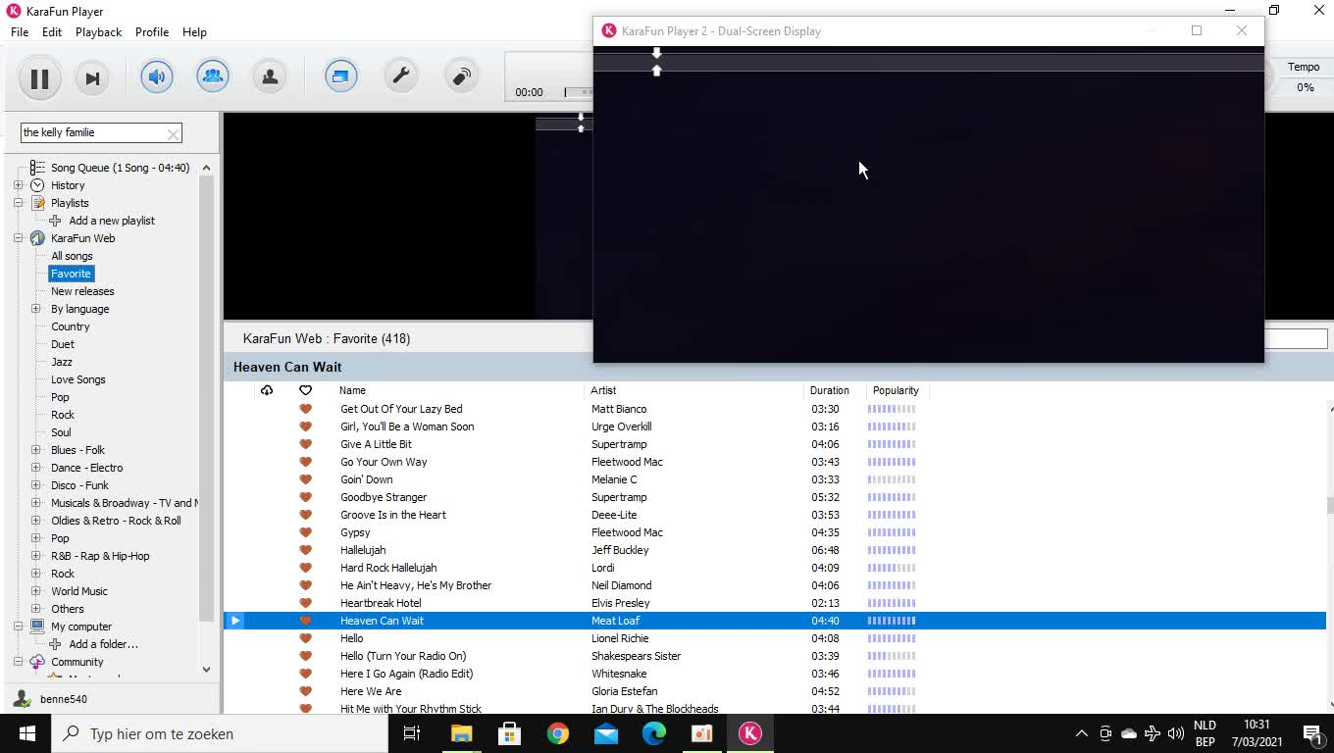The height and width of the screenshot is (753, 1334).
Task: Expand the Disco - Funk node
Action: (x=36, y=485)
